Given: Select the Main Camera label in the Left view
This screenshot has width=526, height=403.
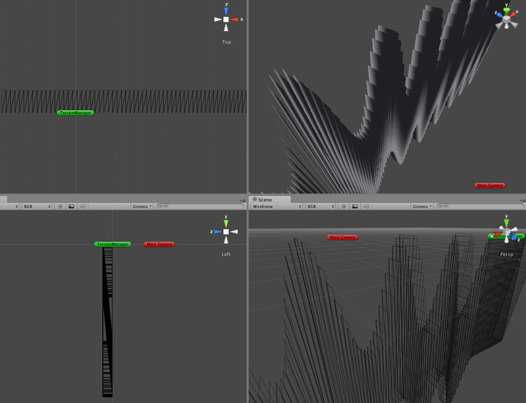Looking at the screenshot, I should pyautogui.click(x=158, y=244).
